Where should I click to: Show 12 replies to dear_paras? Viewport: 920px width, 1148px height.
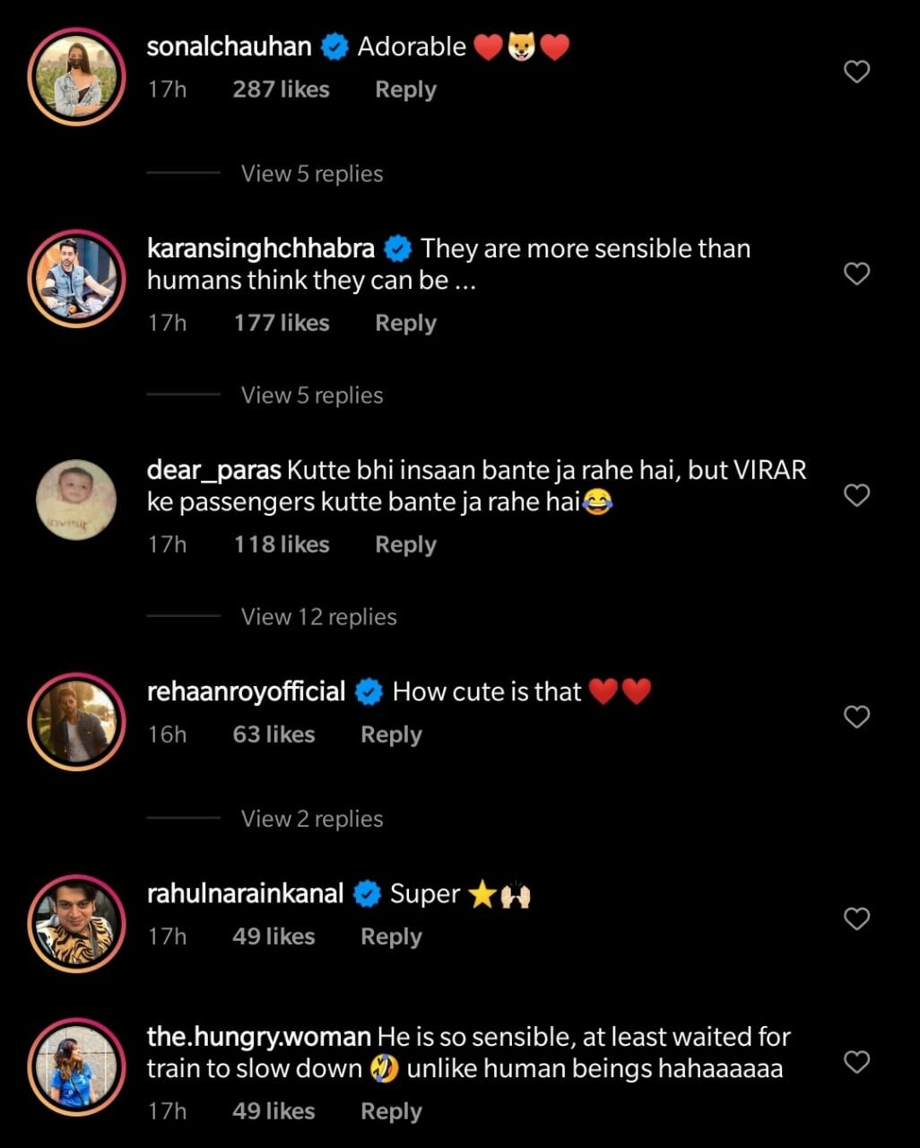[318, 616]
